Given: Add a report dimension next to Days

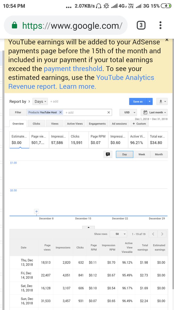Looking at the screenshot, I should (x=54, y=102).
